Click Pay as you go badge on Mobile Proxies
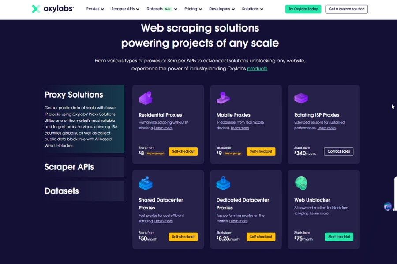This screenshot has height=264, width=397. click(233, 154)
